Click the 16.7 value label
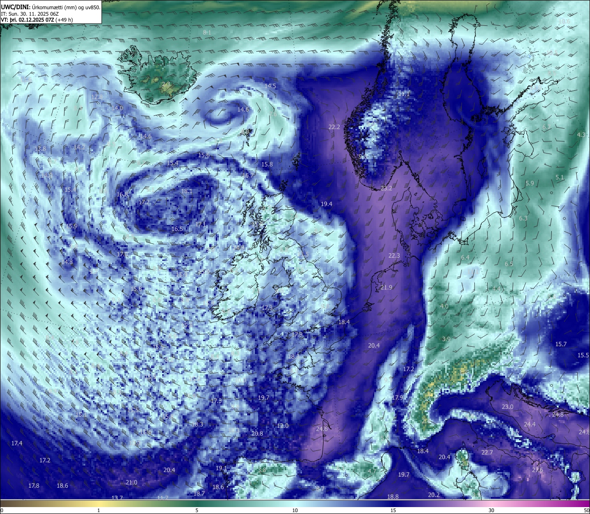Image resolution: width=590 pixels, height=514 pixels. tap(248, 175)
